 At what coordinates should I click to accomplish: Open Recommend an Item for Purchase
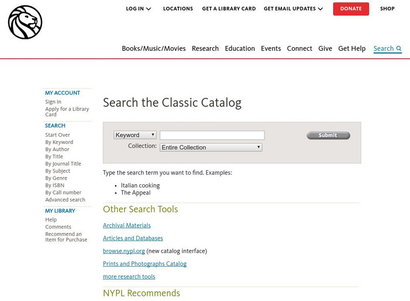(66, 236)
